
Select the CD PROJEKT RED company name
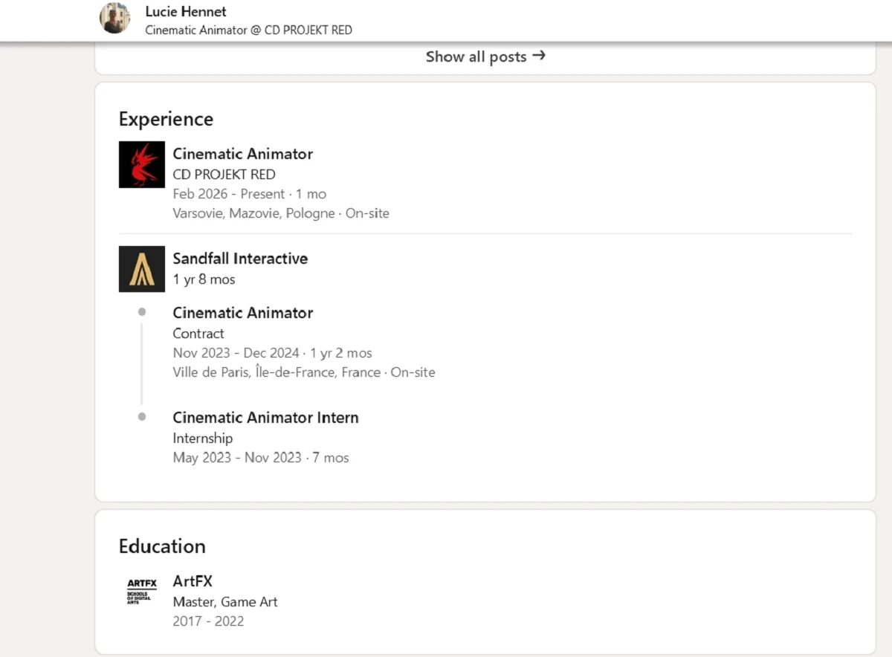(224, 175)
